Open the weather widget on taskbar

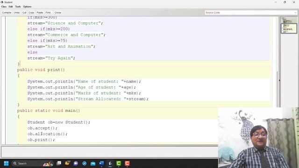point(67,163)
